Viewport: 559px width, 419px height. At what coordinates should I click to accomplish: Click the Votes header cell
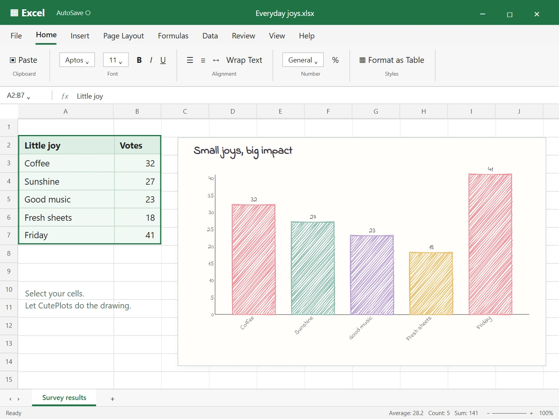[137, 145]
